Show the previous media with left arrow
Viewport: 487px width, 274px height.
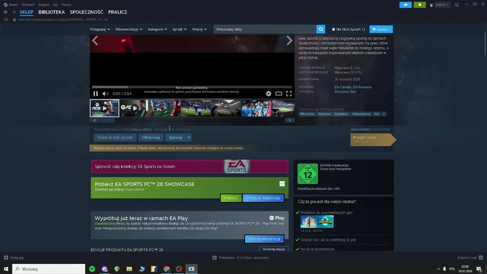tap(95, 41)
